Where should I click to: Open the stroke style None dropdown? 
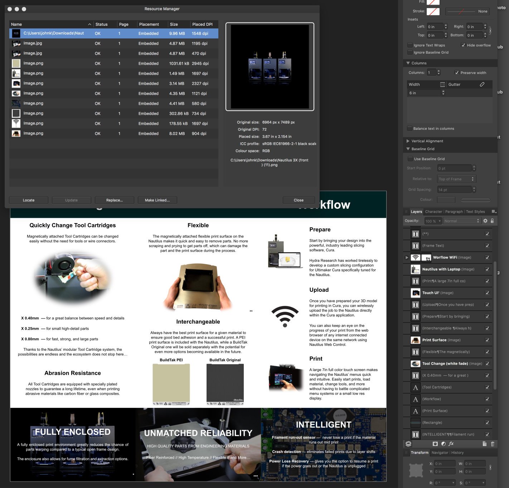(467, 11)
